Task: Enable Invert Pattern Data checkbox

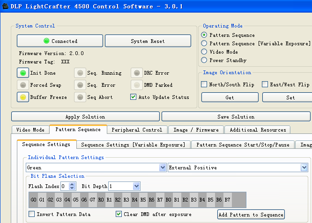Action: [32, 214]
